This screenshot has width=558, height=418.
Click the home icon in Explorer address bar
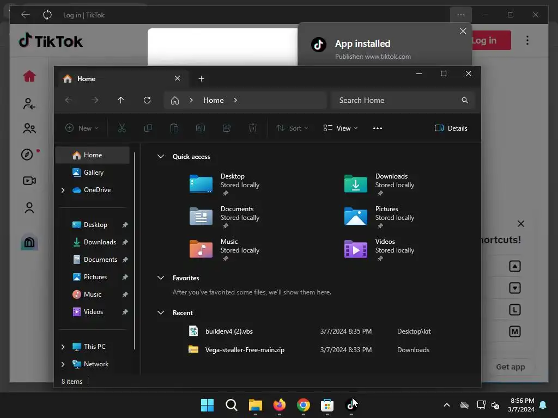(175, 101)
